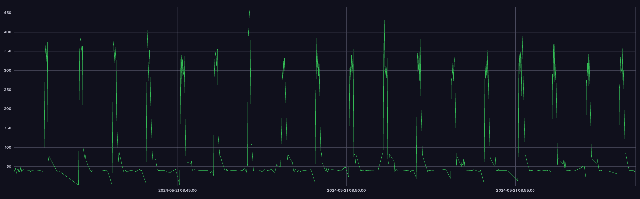Click the 150 y-axis label

(x=8, y=128)
